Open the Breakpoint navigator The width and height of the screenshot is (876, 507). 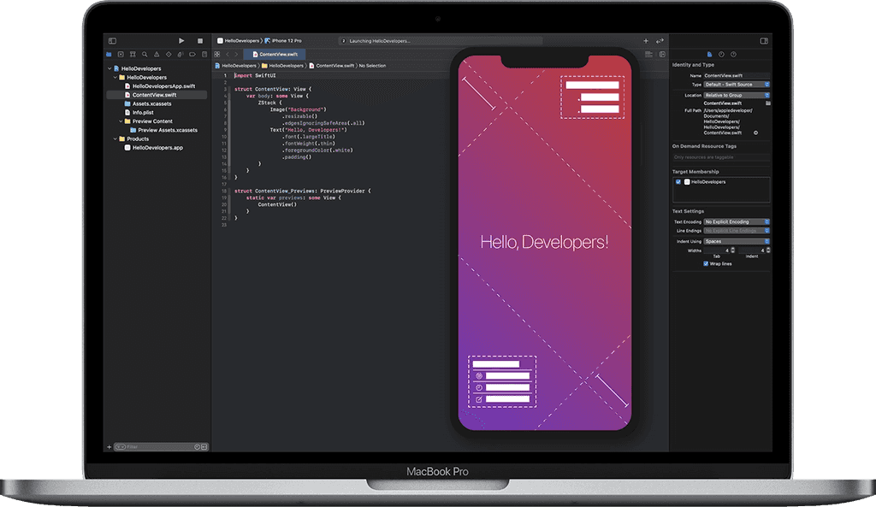[x=192, y=53]
